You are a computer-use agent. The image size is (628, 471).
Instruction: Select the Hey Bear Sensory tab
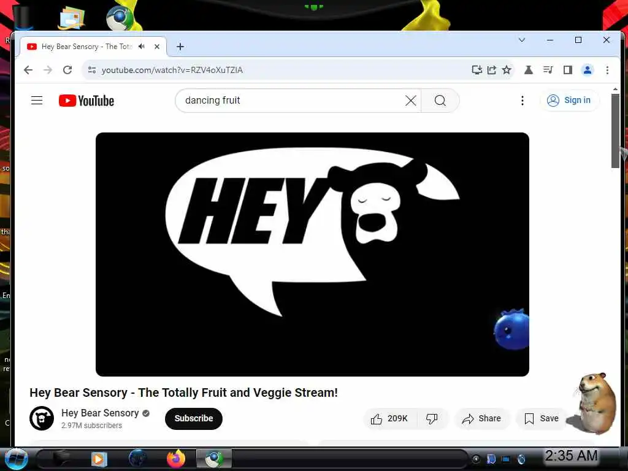pos(86,47)
